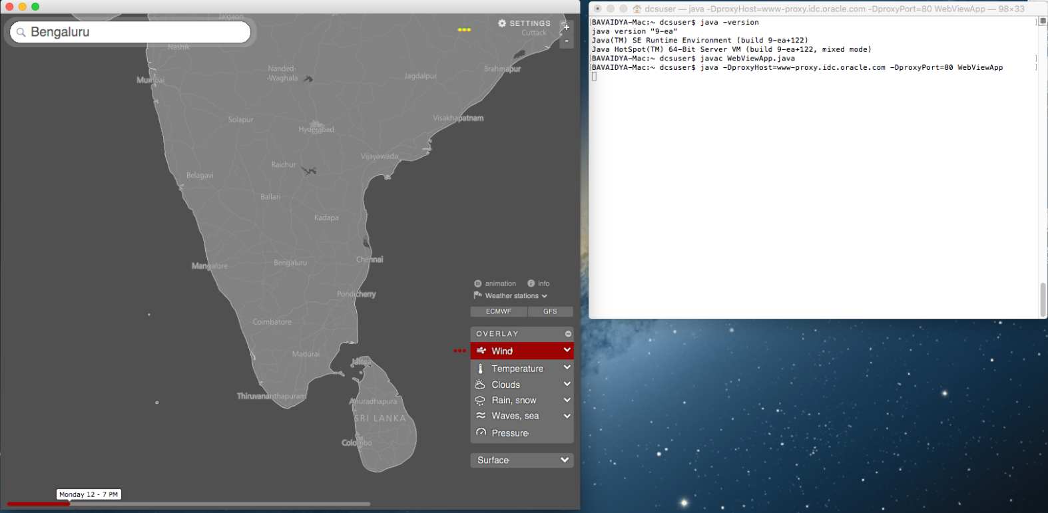This screenshot has width=1048, height=513.
Task: Open Settings via the gear icon
Action: tap(502, 23)
